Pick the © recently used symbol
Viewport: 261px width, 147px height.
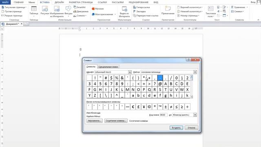149,107
